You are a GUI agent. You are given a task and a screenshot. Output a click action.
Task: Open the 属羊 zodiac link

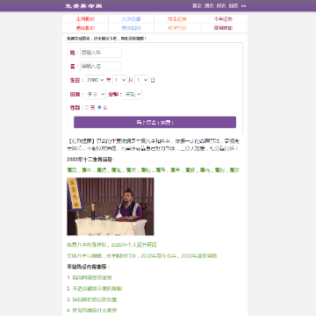175,170
